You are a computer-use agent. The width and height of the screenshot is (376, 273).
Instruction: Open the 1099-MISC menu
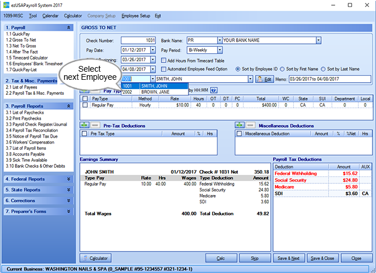point(12,16)
